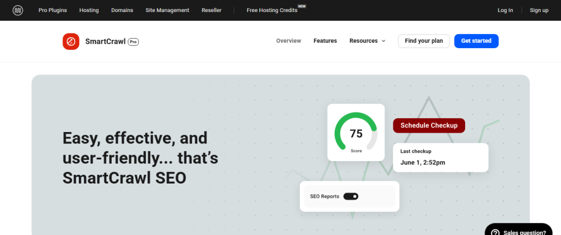The image size is (561, 235).
Task: Click the 75 score gauge
Action: pos(356,133)
